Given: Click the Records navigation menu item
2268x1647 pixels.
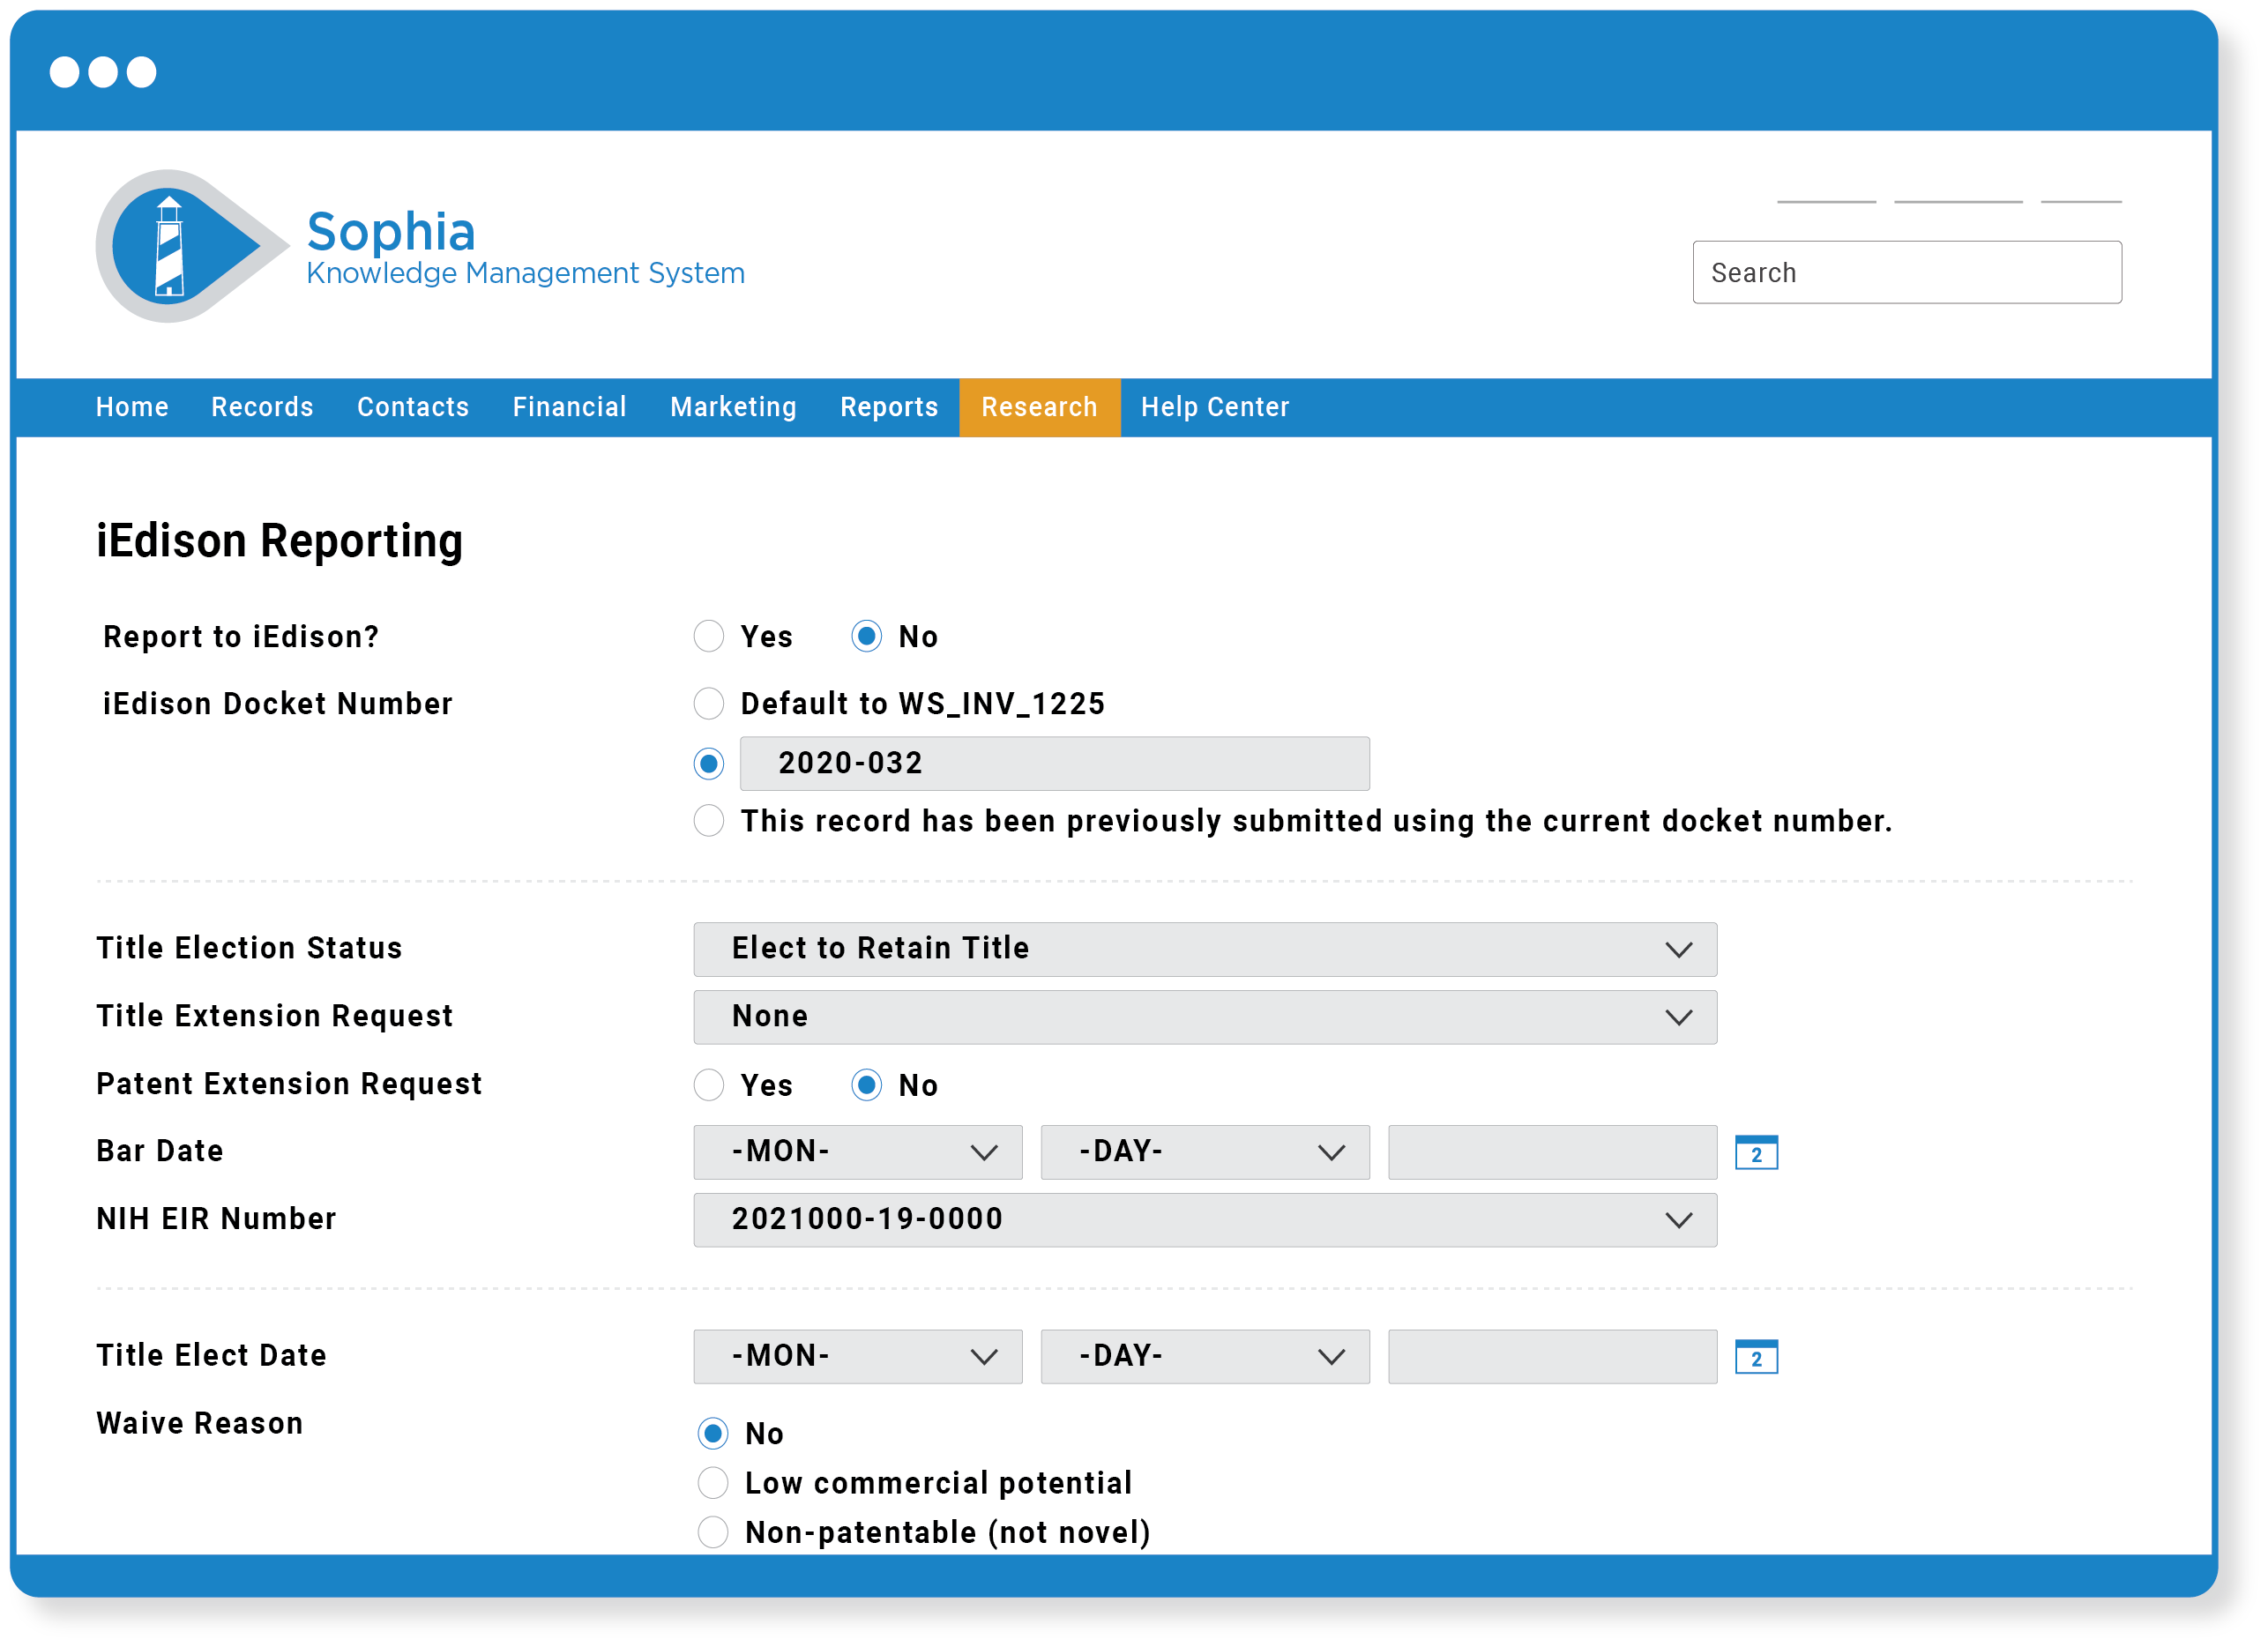Looking at the screenshot, I should [x=261, y=407].
